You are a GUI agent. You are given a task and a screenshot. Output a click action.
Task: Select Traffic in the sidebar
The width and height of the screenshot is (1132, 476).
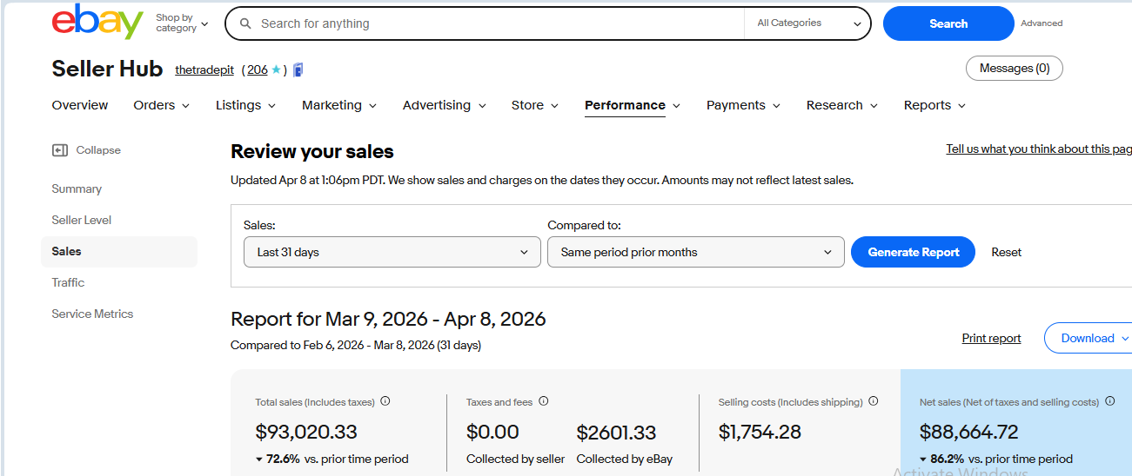pos(68,282)
